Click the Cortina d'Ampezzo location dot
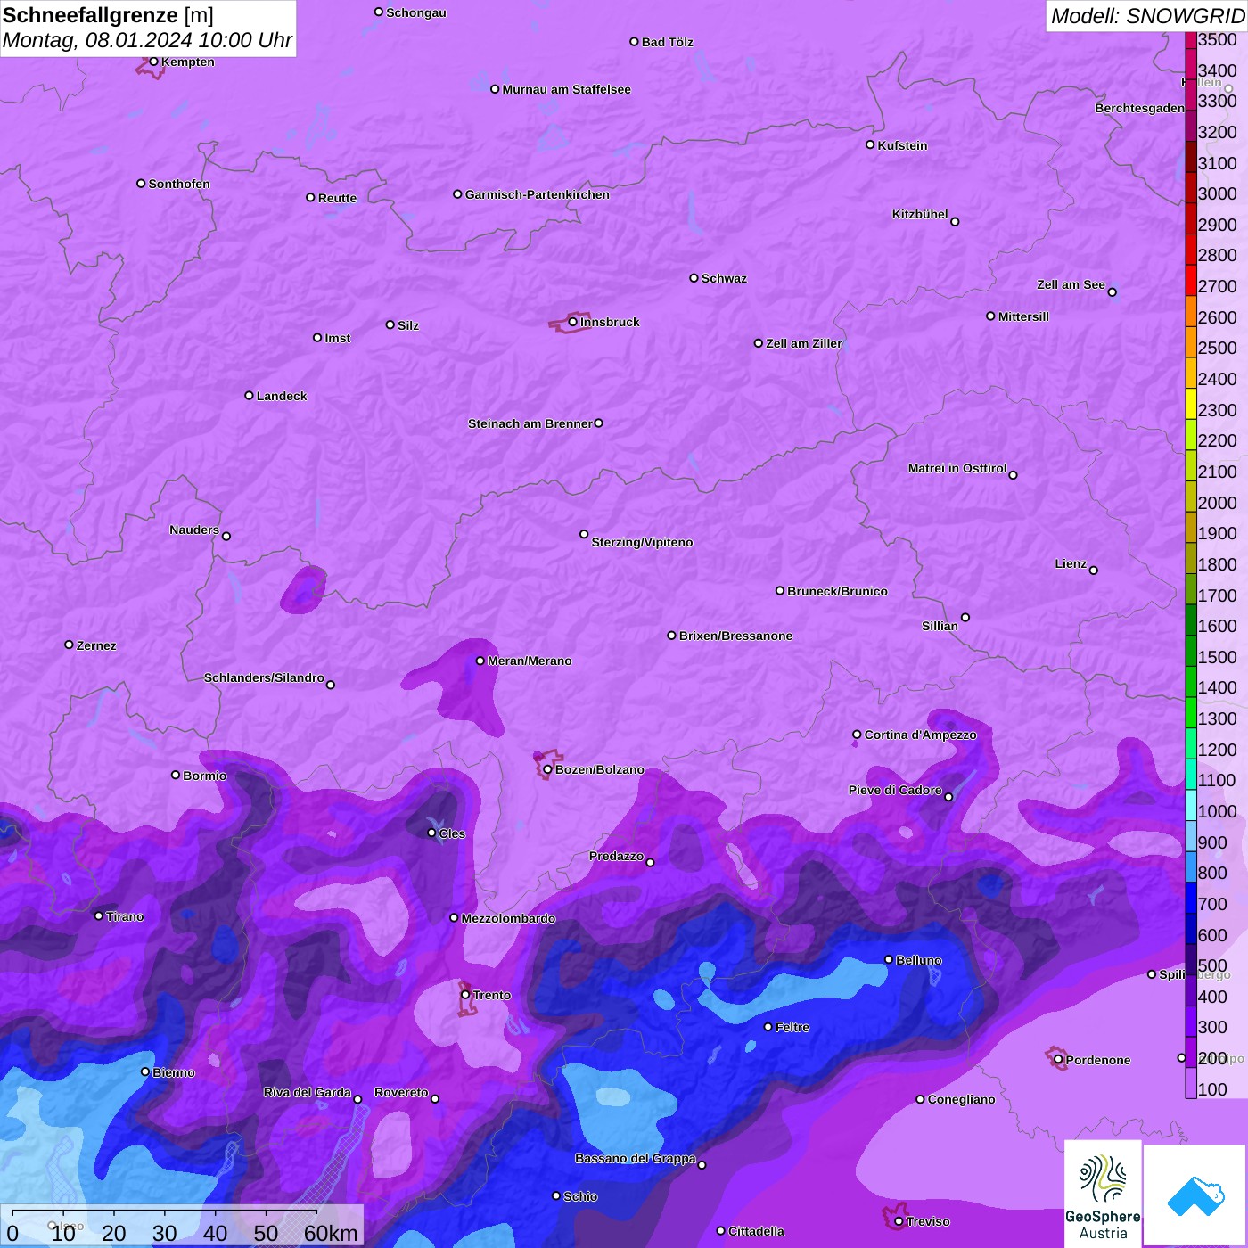This screenshot has width=1248, height=1248. pos(857,735)
